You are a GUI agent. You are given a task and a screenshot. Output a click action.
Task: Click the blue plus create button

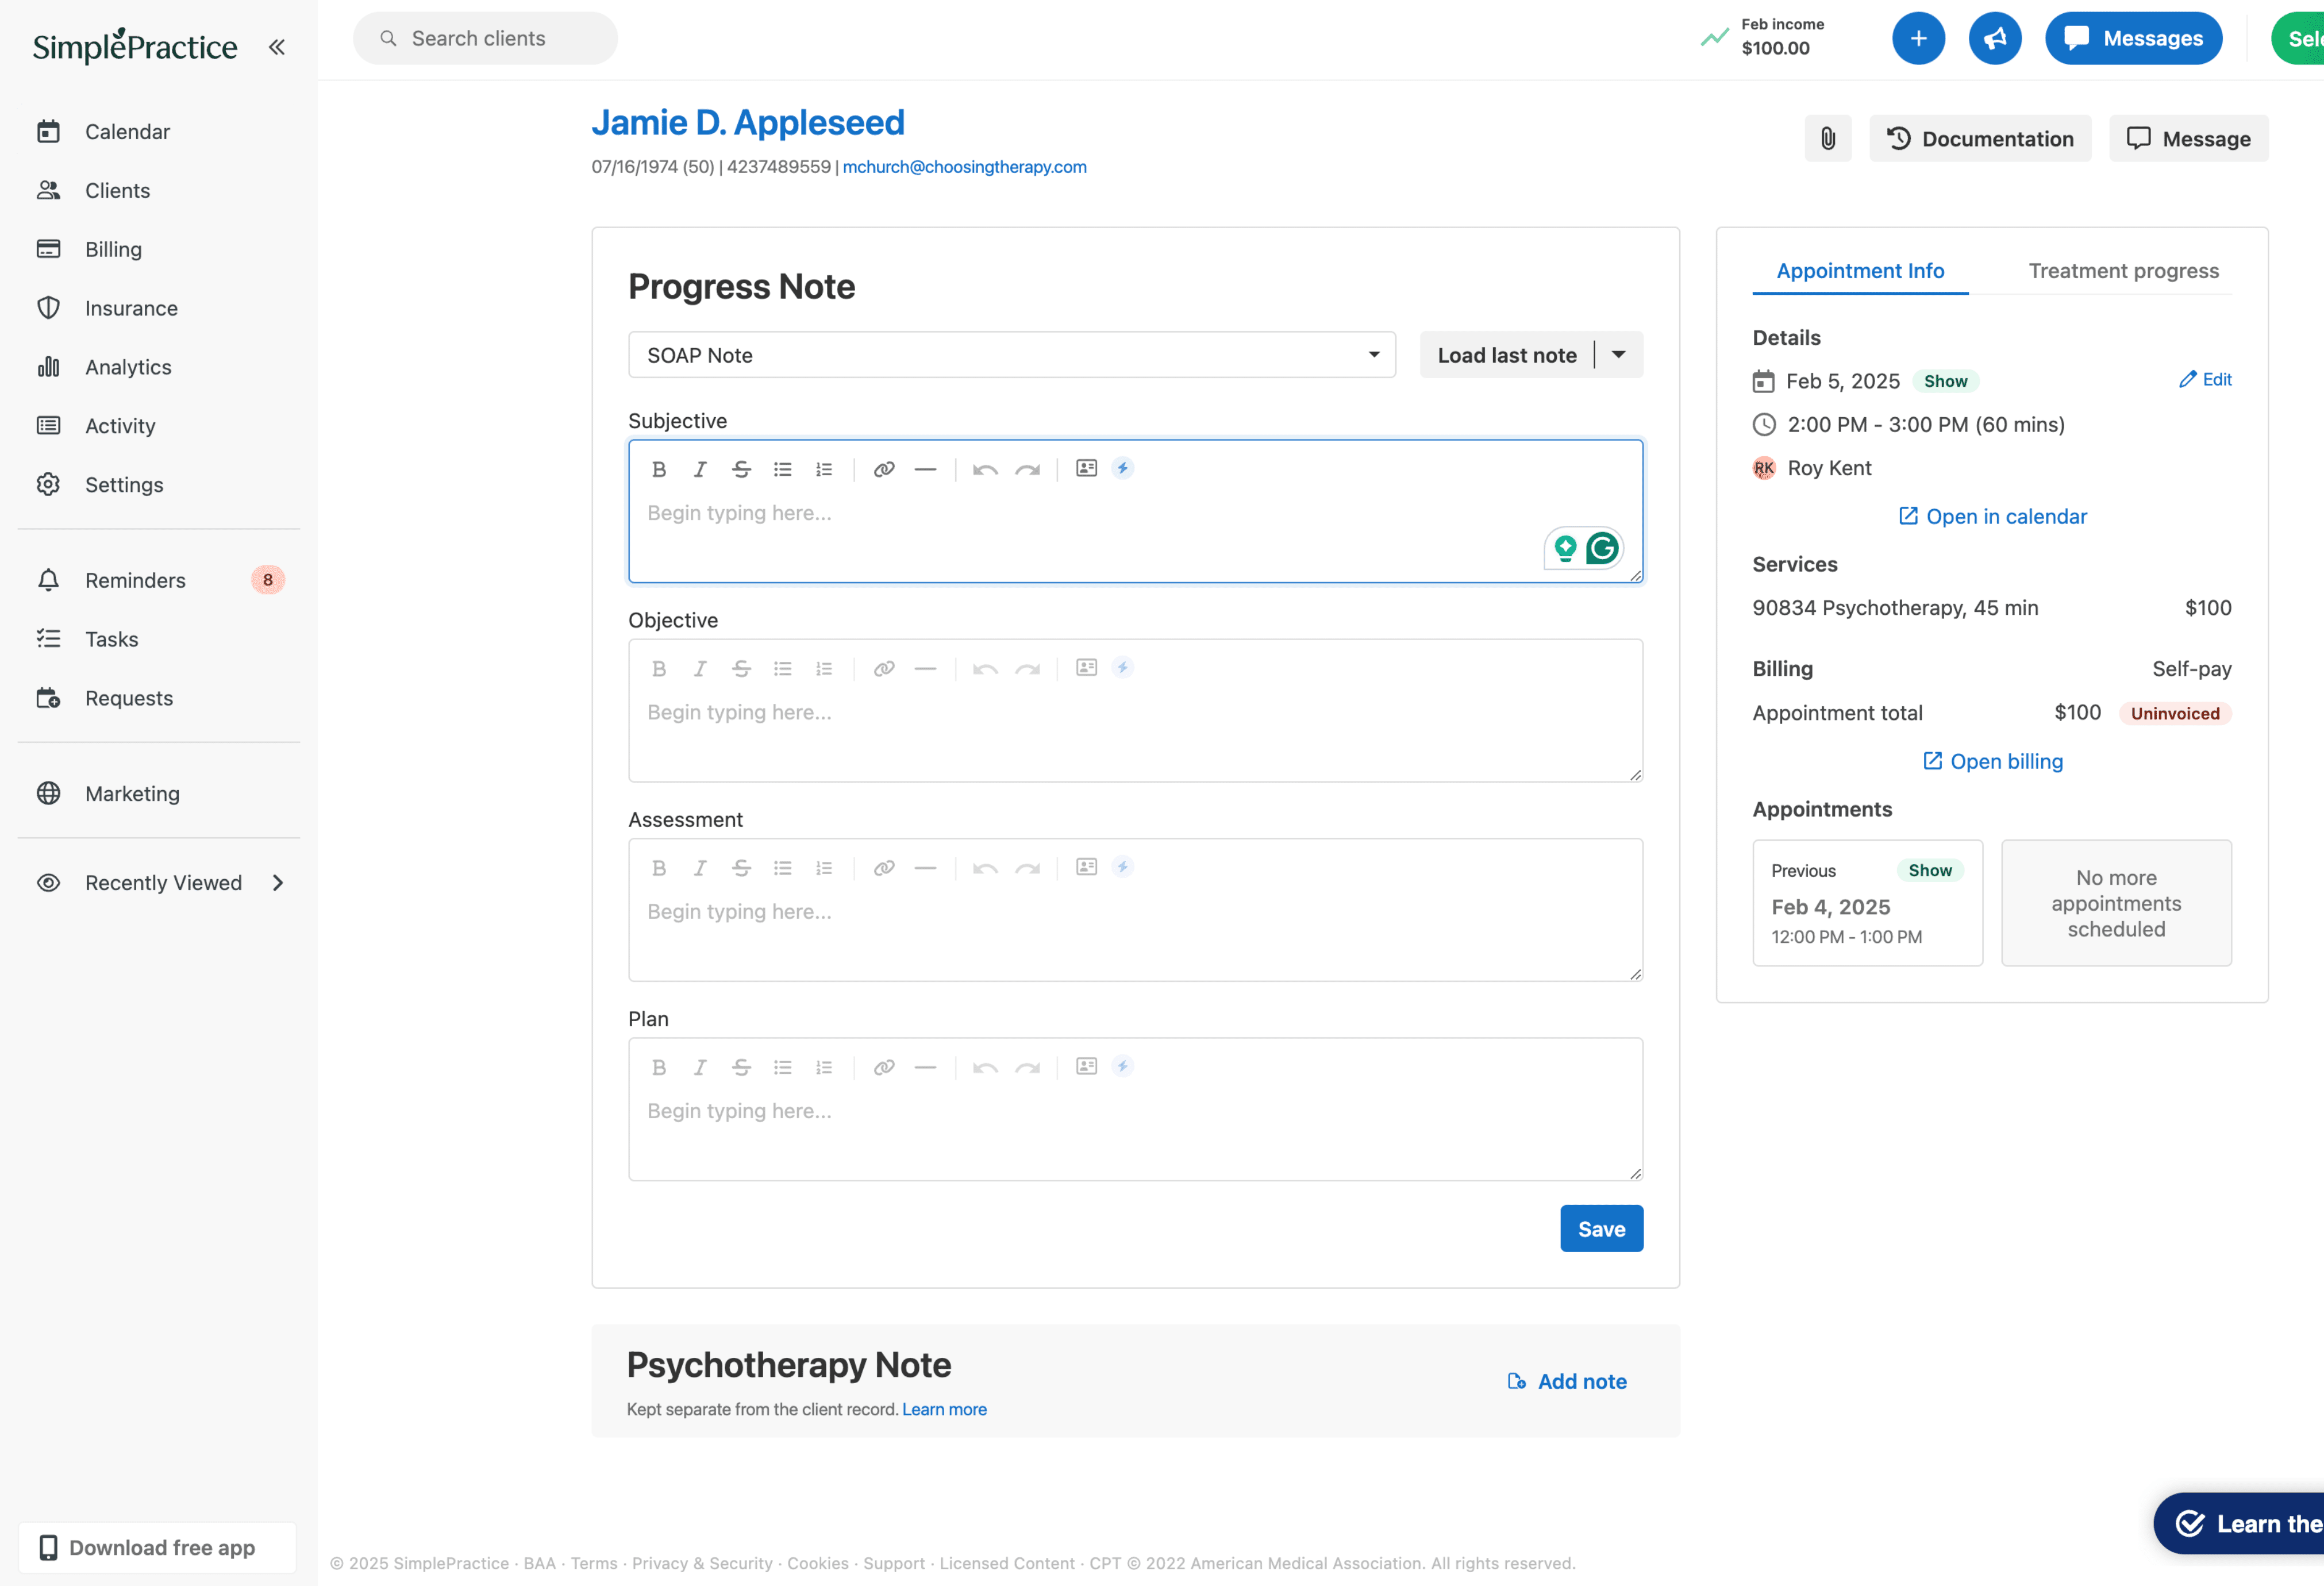coord(1917,38)
